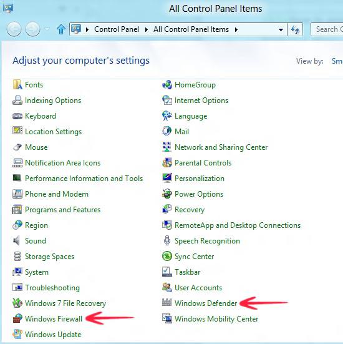The width and height of the screenshot is (343, 344).
Task: Open the Phone and Modem icon
Action: 17,194
